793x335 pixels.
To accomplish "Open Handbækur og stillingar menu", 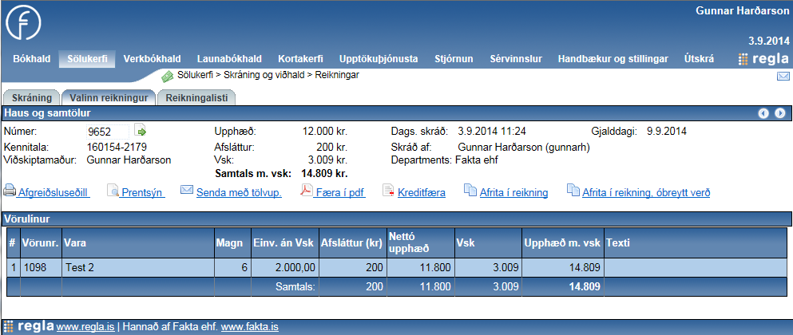I will 613,59.
